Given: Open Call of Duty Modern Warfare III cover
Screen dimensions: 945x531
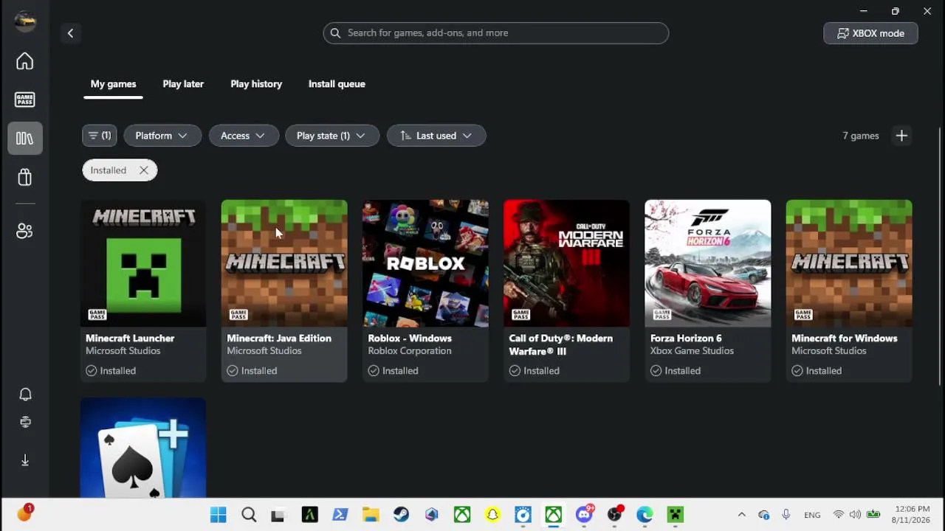Looking at the screenshot, I should pyautogui.click(x=566, y=263).
